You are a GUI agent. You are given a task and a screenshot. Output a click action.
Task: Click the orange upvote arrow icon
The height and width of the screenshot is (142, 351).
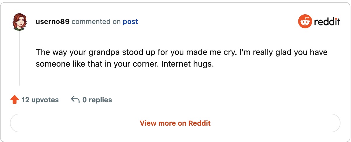15,100
